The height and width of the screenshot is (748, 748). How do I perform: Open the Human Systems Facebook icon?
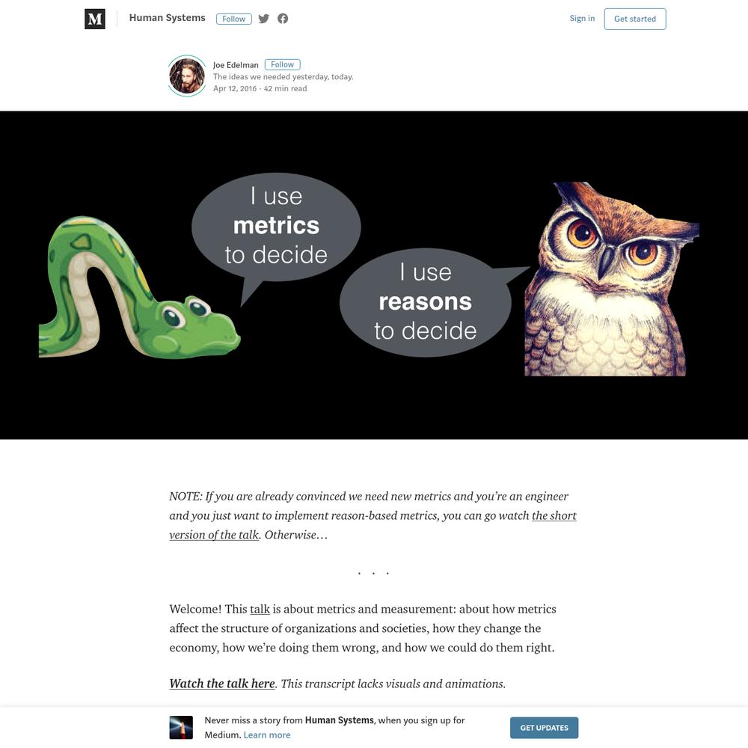pyautogui.click(x=283, y=19)
